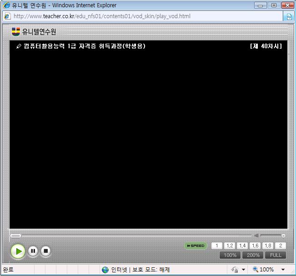The image size is (296, 276).
Task: Click the volume speaker icon
Action: 256,236
